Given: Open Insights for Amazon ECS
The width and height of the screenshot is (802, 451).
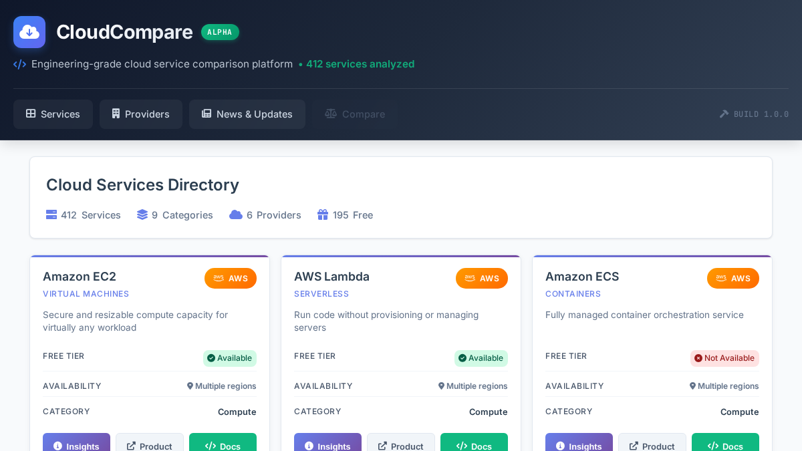Looking at the screenshot, I should coord(579,442).
